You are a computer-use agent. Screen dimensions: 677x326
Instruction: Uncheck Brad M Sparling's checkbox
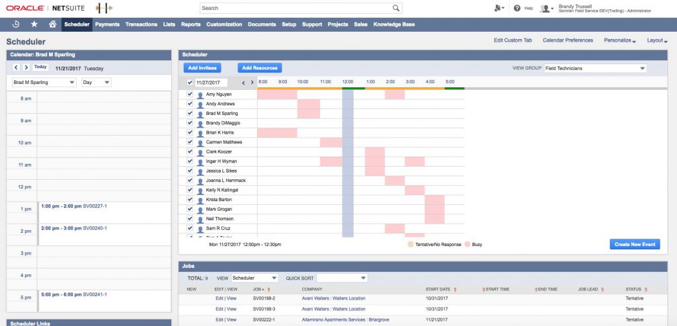click(x=190, y=113)
